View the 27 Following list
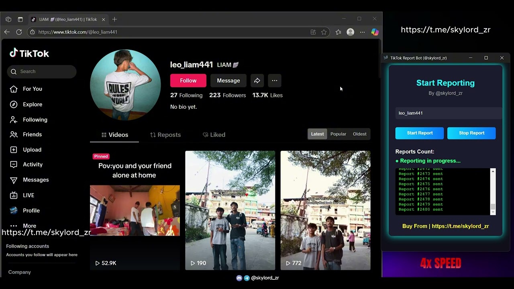Image resolution: width=514 pixels, height=289 pixels. pyautogui.click(x=186, y=95)
